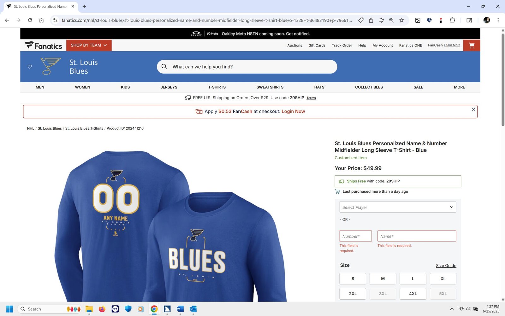This screenshot has height=316, width=505.
Task: Open the Help link
Action: pyautogui.click(x=362, y=46)
